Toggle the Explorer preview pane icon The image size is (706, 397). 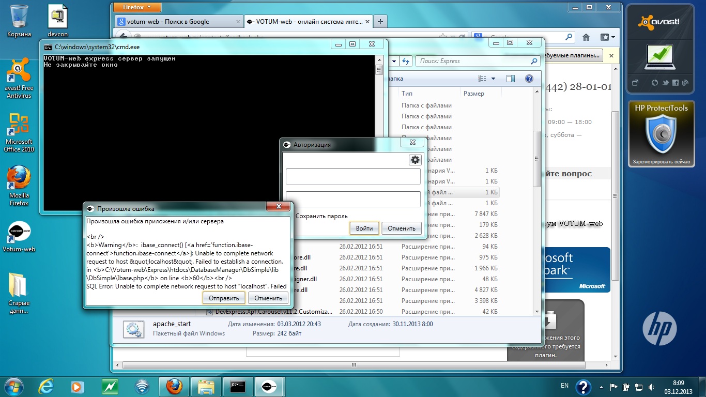click(511, 79)
